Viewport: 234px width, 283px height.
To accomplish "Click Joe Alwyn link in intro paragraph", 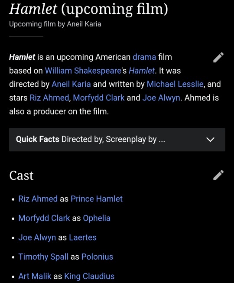I will click(x=161, y=98).
